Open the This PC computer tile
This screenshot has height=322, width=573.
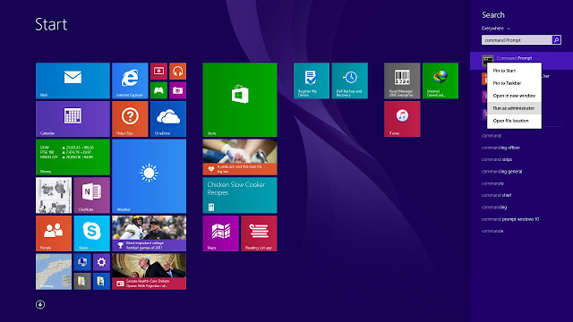click(82, 262)
